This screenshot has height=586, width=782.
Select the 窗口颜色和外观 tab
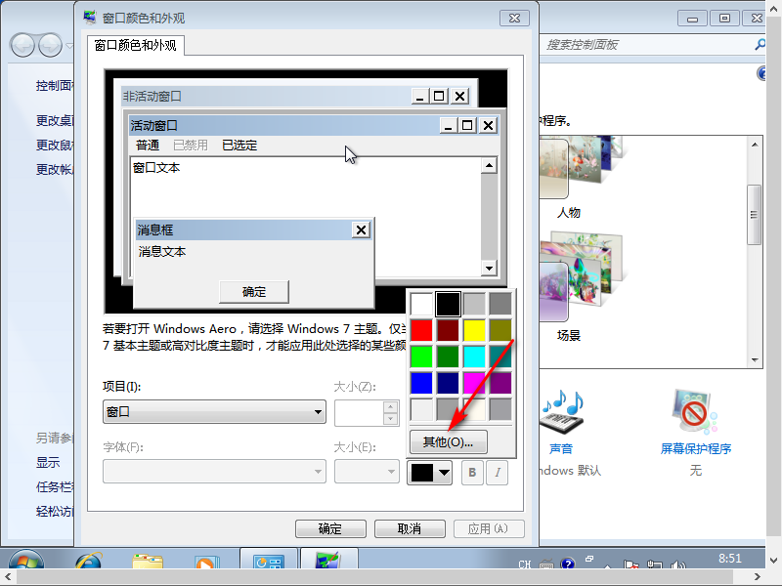(x=136, y=45)
